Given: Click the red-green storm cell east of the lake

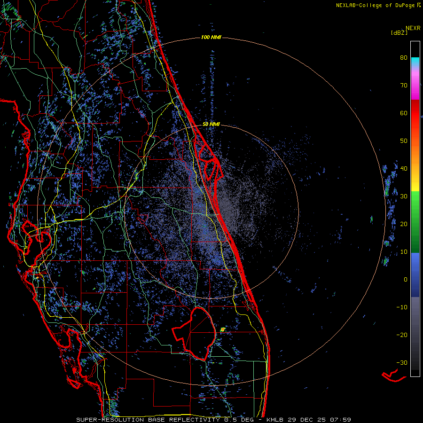Looking at the screenshot, I should 223,329.
